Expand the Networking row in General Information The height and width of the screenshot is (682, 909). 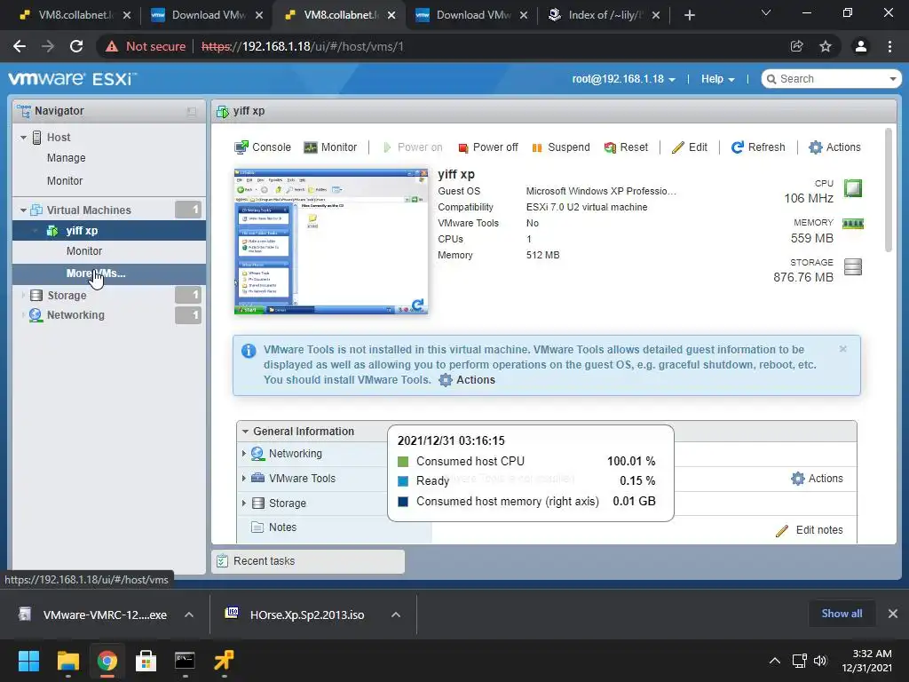pos(244,454)
